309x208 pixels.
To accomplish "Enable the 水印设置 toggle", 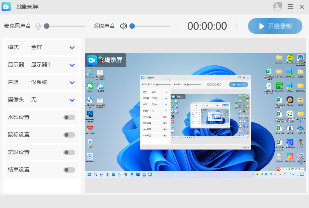I will click(69, 117).
